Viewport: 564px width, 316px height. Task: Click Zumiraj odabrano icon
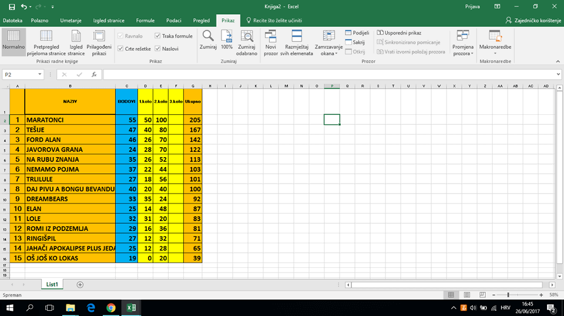(247, 36)
